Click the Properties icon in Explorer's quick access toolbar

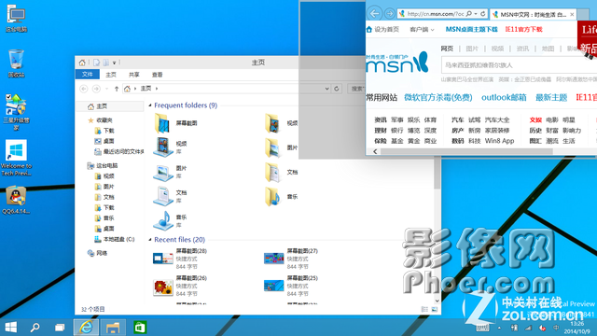[x=96, y=63]
